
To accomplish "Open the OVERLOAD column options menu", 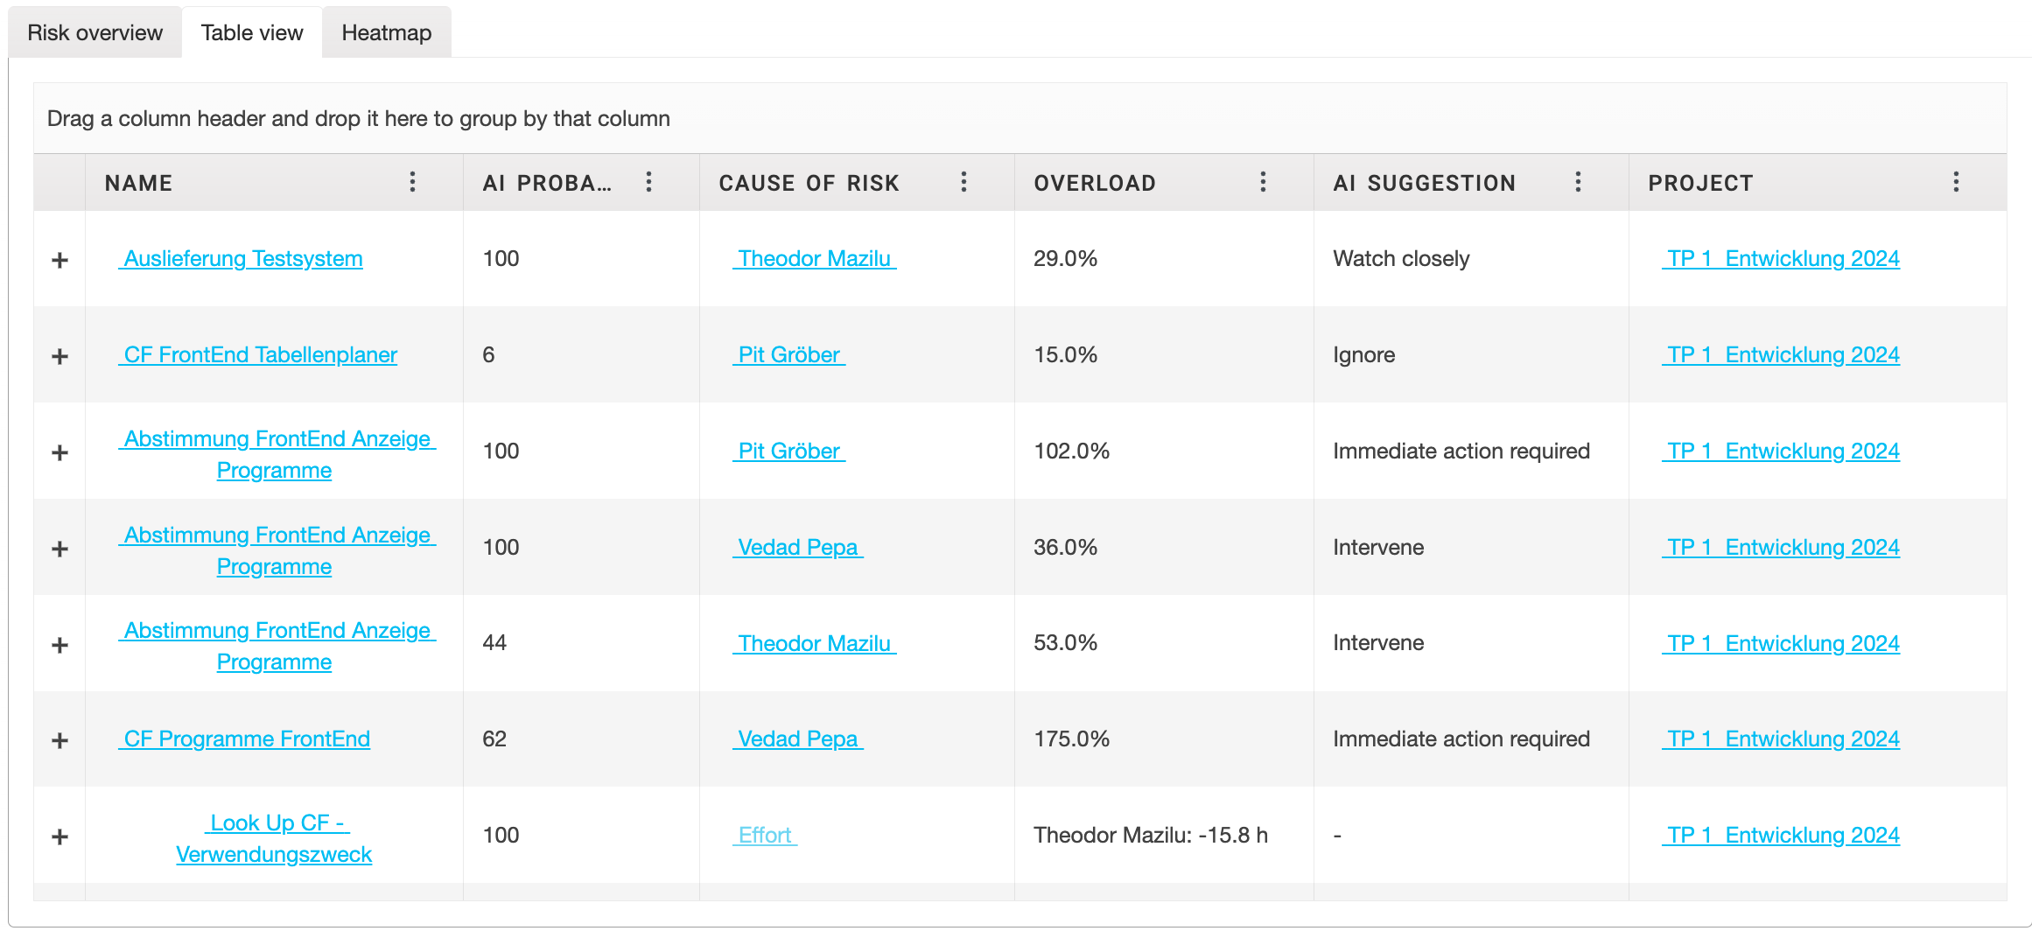I will click(1263, 182).
